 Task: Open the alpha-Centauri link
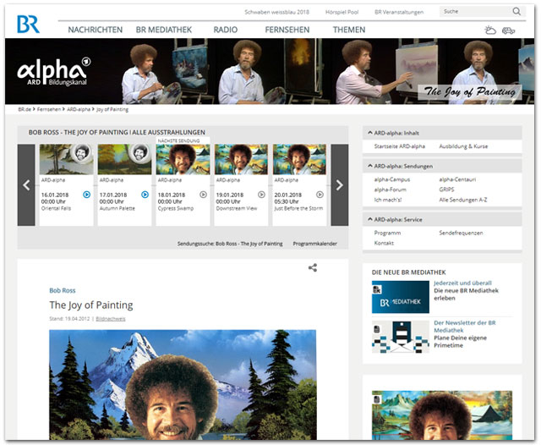(x=457, y=179)
